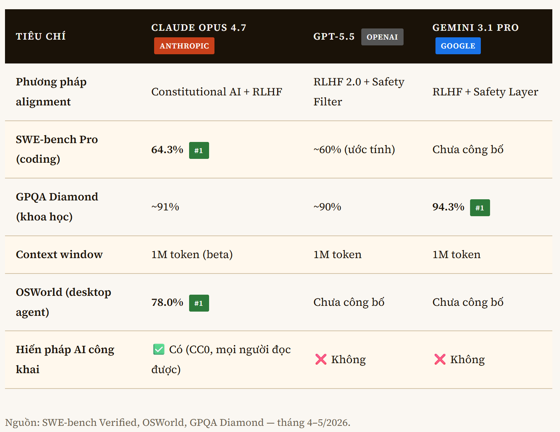Select the '94.3%' score value
Screen dimensions: 560x432
[x=448, y=207]
